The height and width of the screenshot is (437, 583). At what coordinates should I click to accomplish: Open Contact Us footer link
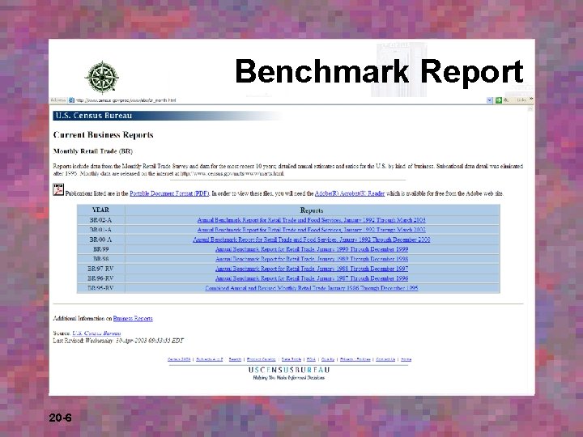tap(385, 359)
